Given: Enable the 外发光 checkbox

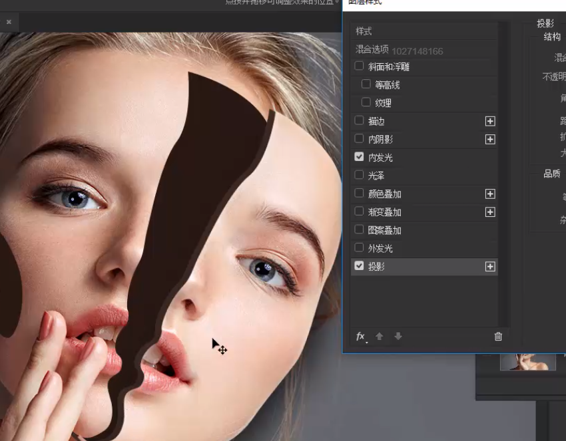Looking at the screenshot, I should (x=359, y=247).
